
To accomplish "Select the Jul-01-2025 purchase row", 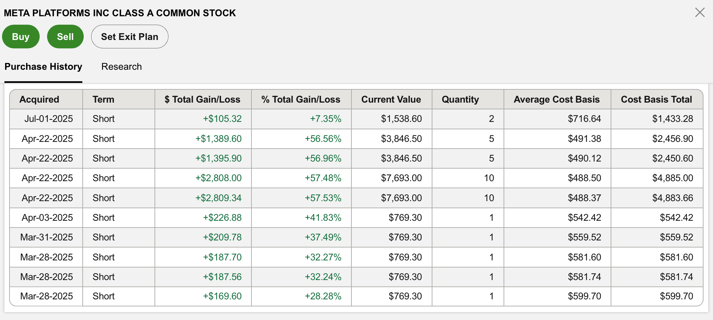I will (48, 119).
